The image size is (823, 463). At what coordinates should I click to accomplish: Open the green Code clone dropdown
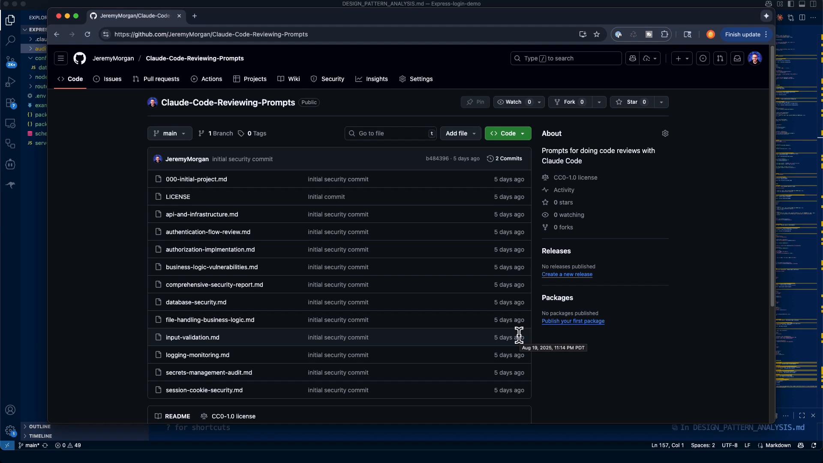(x=508, y=133)
